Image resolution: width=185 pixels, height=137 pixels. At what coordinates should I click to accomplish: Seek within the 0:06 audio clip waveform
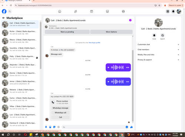click(117, 67)
